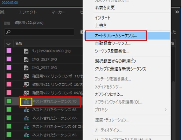The image size is (181, 140).
Task: Select 確認用v22 リンクコンポ 09 item
Action: click(57, 93)
